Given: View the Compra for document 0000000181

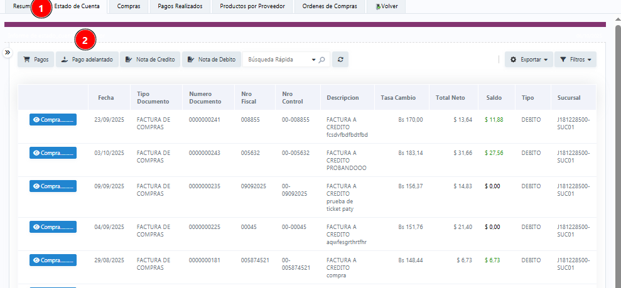Looking at the screenshot, I should [53, 260].
